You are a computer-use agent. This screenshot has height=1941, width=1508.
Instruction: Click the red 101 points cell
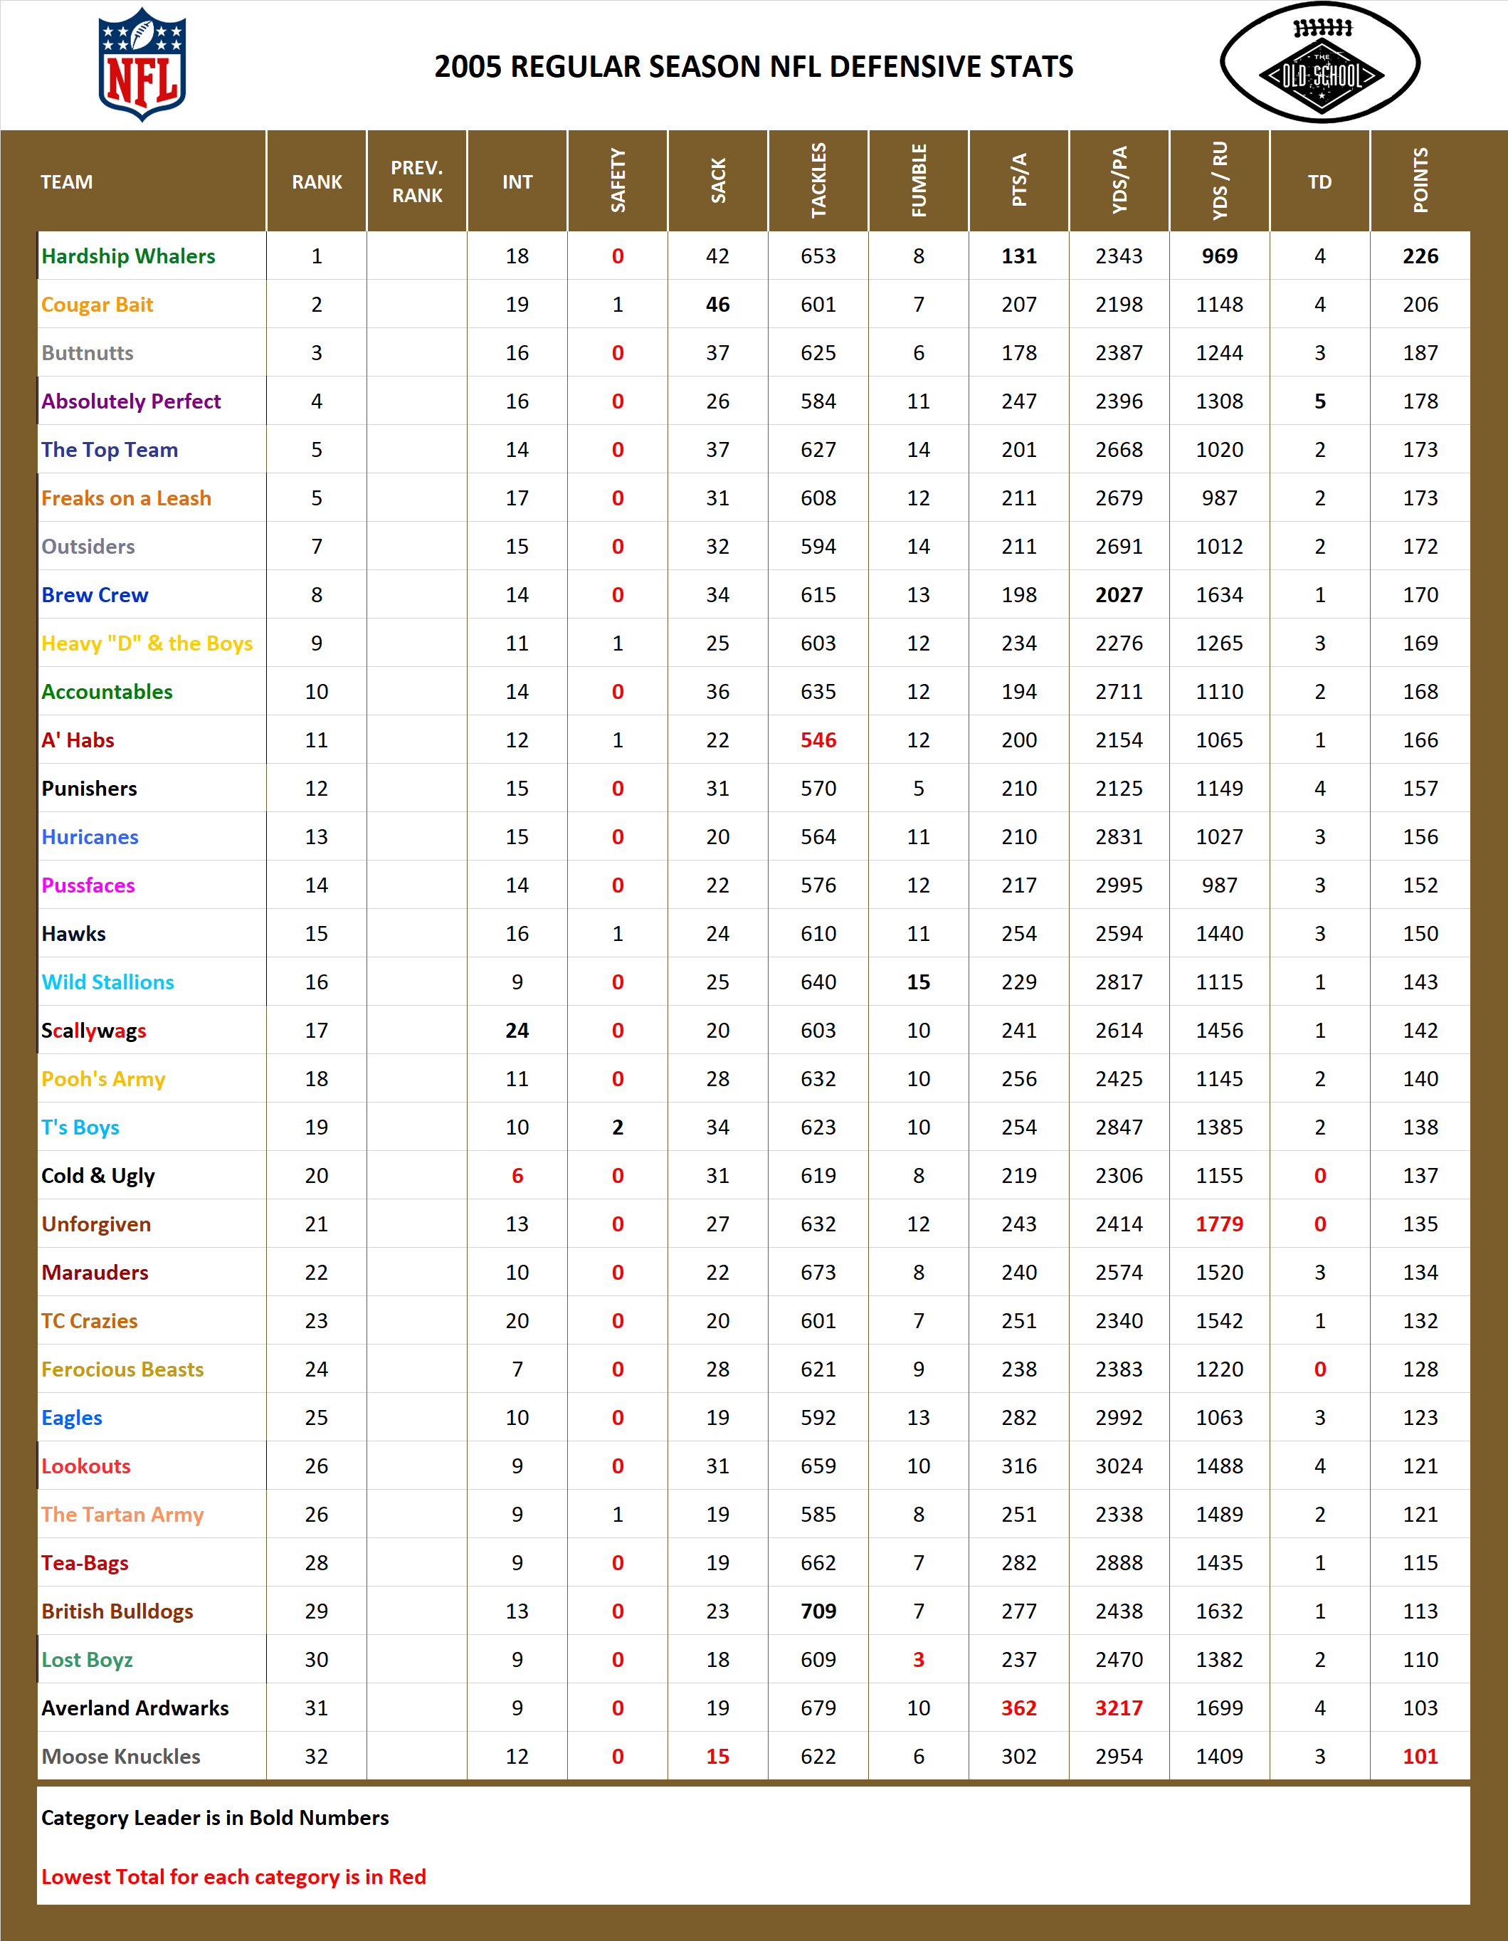(1419, 1756)
